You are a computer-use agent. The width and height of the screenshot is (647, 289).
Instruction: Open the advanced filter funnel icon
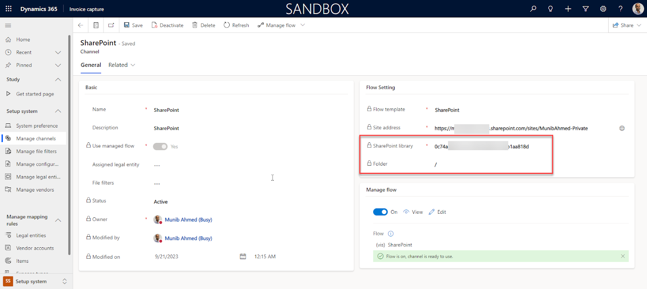coord(586,8)
